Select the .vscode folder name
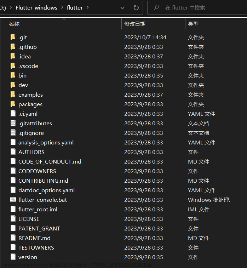The width and height of the screenshot is (247, 268). point(28,66)
